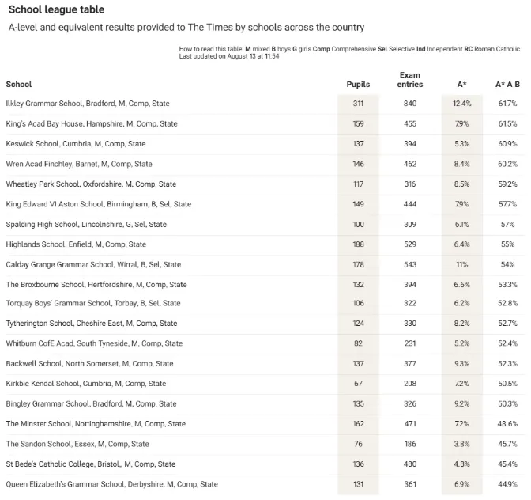Screen dimensions: 531x500
Task: Click Spalding High School, Lincolnshire entry
Action: pos(86,225)
